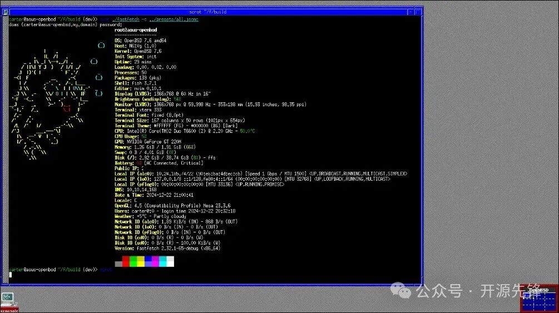Click the Loadavg values line
The width and height of the screenshot is (559, 313).
pyautogui.click(x=146, y=67)
